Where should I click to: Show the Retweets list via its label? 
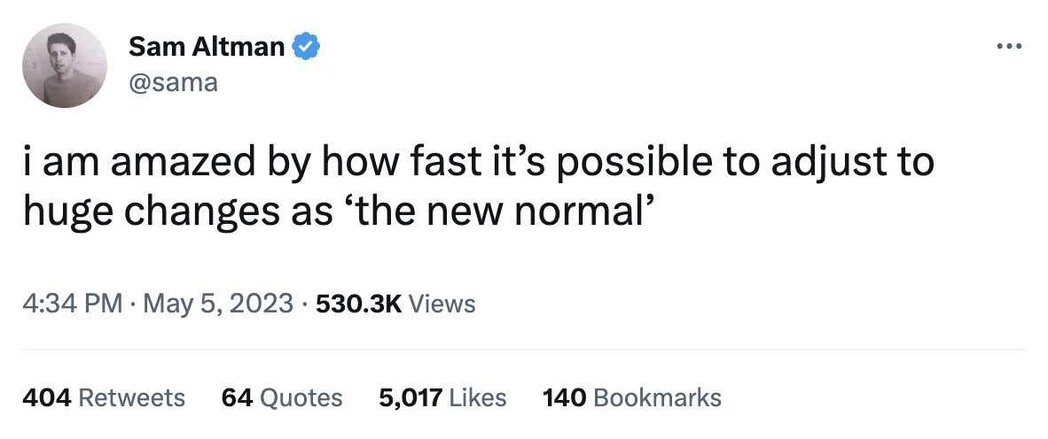pos(132,398)
